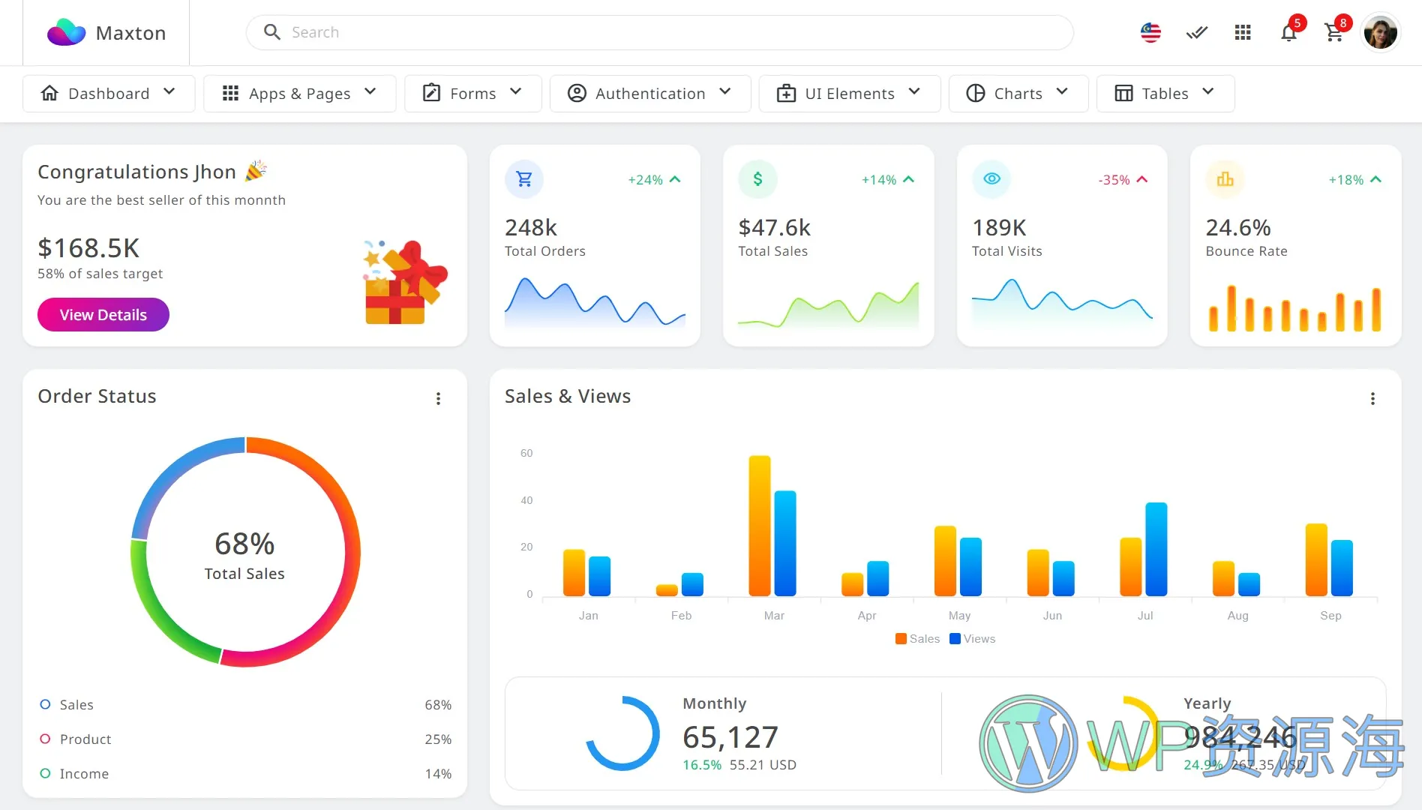Screen dimensions: 1422x810
Task: Click into the Search field
Action: (660, 33)
